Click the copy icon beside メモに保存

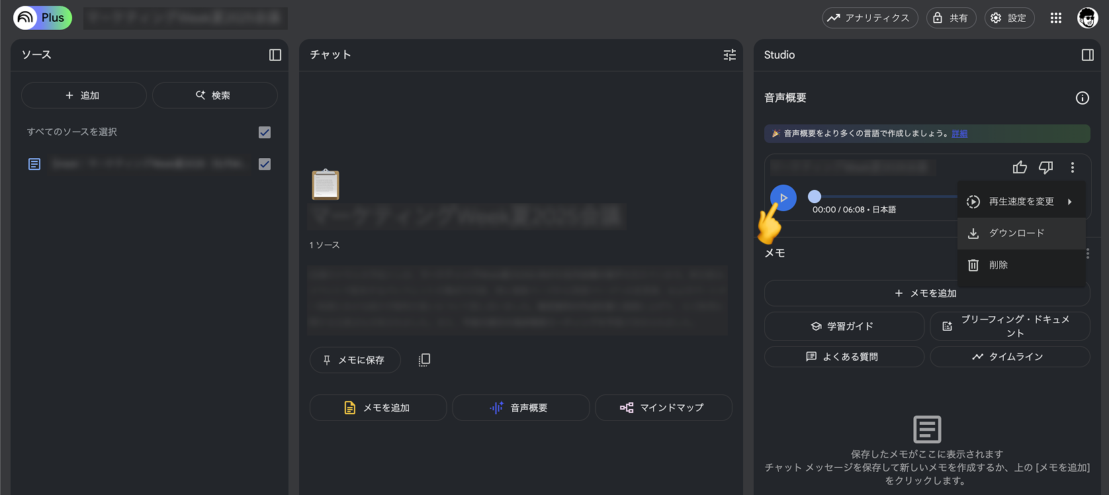click(x=424, y=359)
